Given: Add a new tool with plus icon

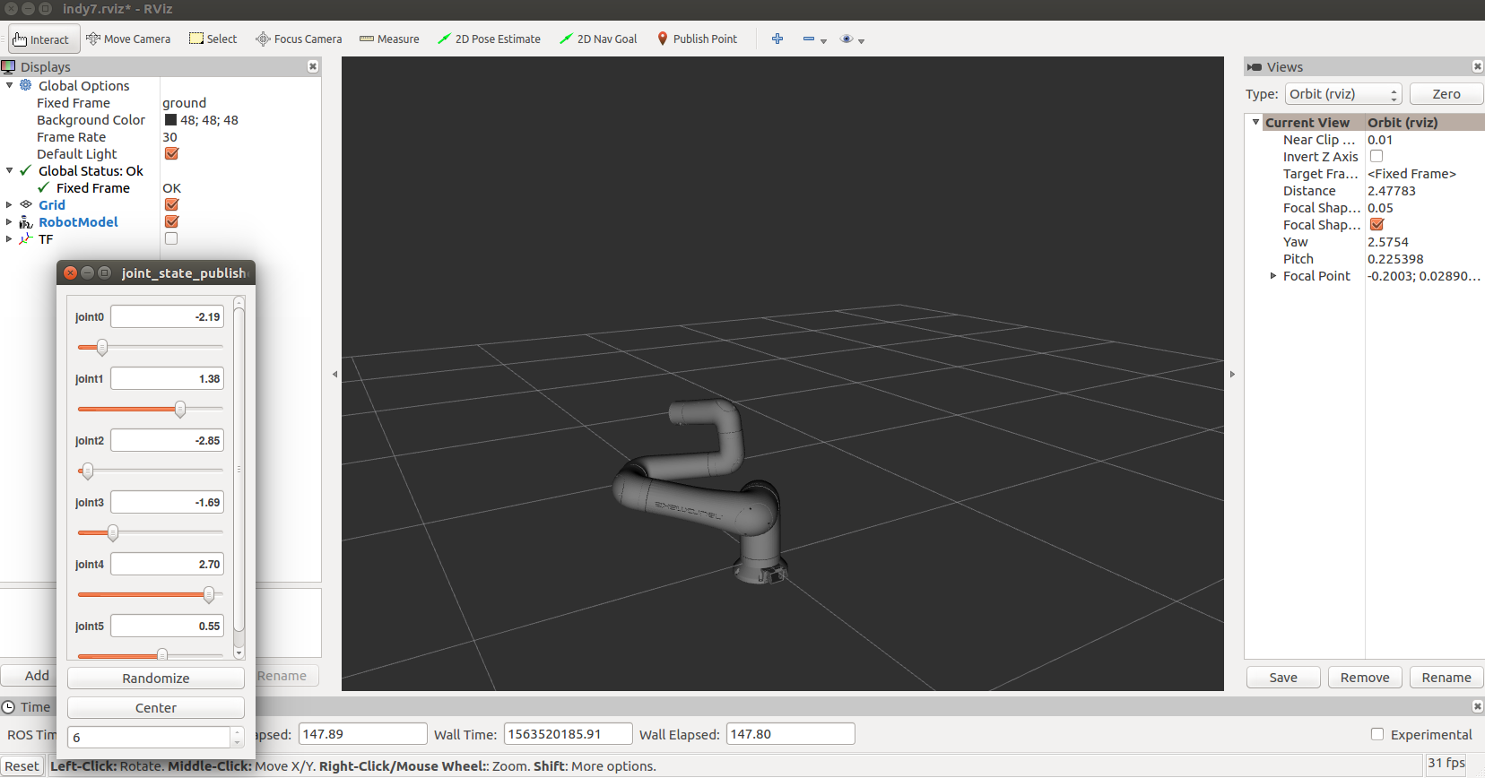Looking at the screenshot, I should pos(777,39).
